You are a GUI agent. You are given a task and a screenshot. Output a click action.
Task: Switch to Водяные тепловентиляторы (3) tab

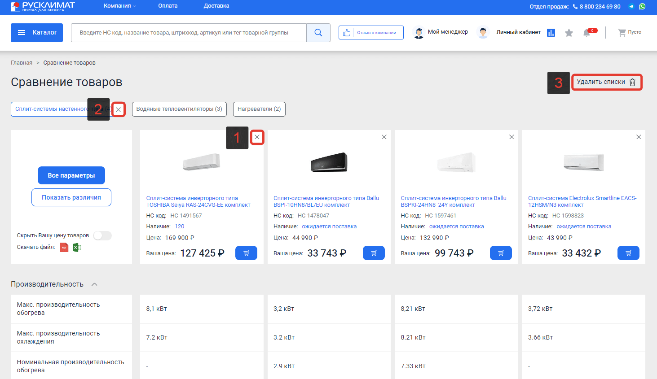(179, 109)
